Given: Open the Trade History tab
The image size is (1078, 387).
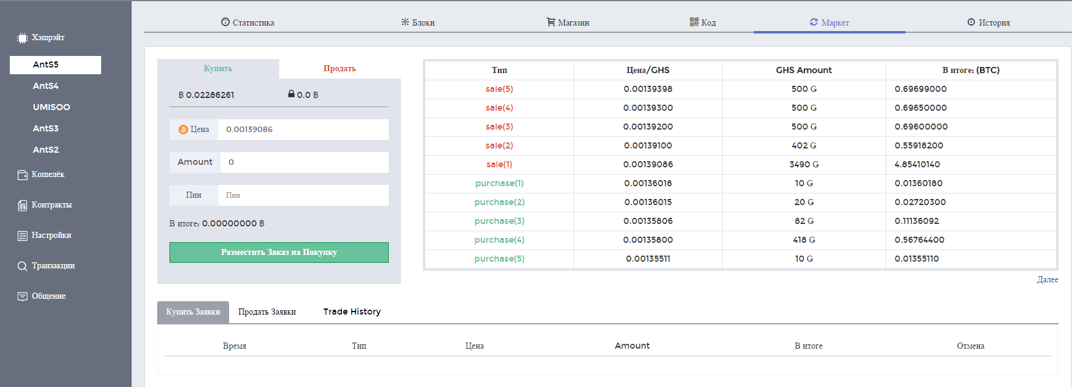Looking at the screenshot, I should click(352, 312).
